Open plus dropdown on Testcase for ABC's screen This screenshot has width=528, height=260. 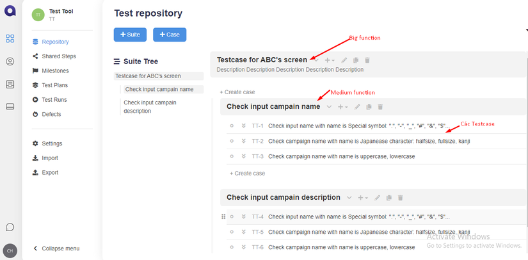(x=330, y=60)
